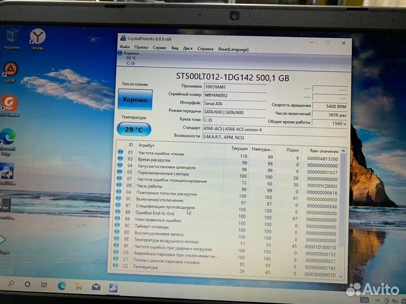
Task: Open the Yandex browser desktop icon
Action: pos(37,39)
